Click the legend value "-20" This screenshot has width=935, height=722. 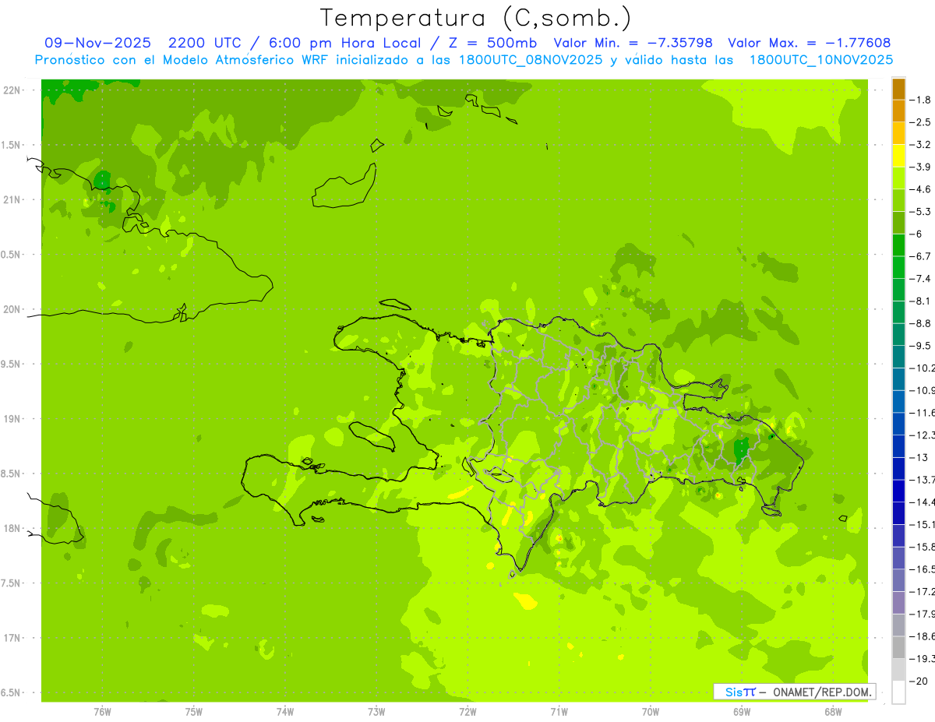[x=919, y=681]
